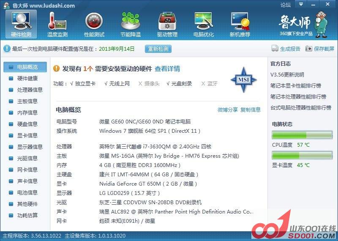
Task: Click the 重新检测 button
Action: pos(158,49)
